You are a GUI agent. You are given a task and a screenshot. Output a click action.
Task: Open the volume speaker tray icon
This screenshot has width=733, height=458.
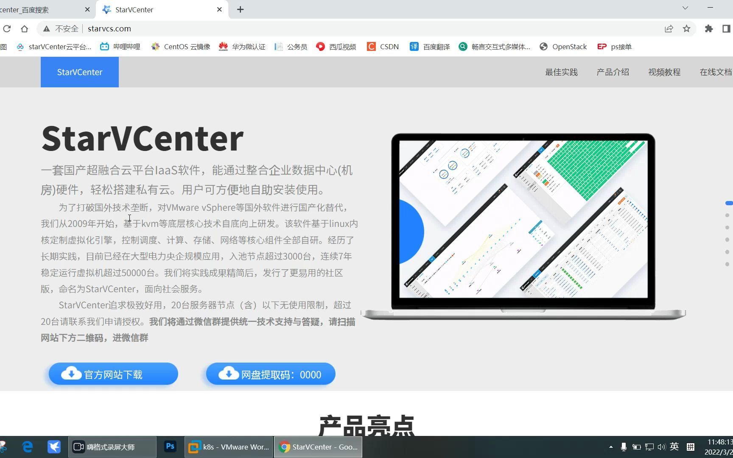click(x=662, y=447)
